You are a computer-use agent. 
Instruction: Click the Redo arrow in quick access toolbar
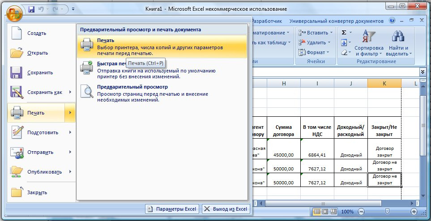(56, 9)
